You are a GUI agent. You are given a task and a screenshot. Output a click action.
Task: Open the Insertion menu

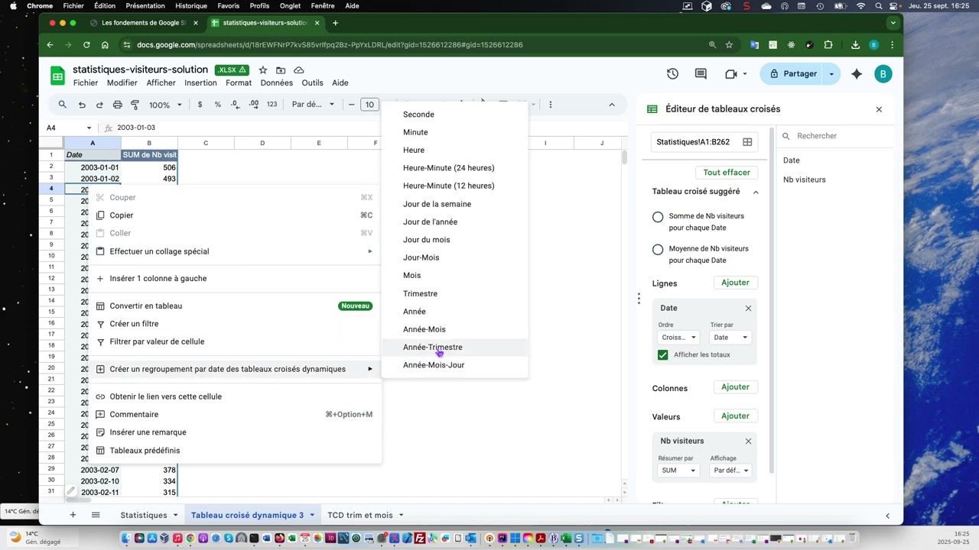(x=200, y=82)
